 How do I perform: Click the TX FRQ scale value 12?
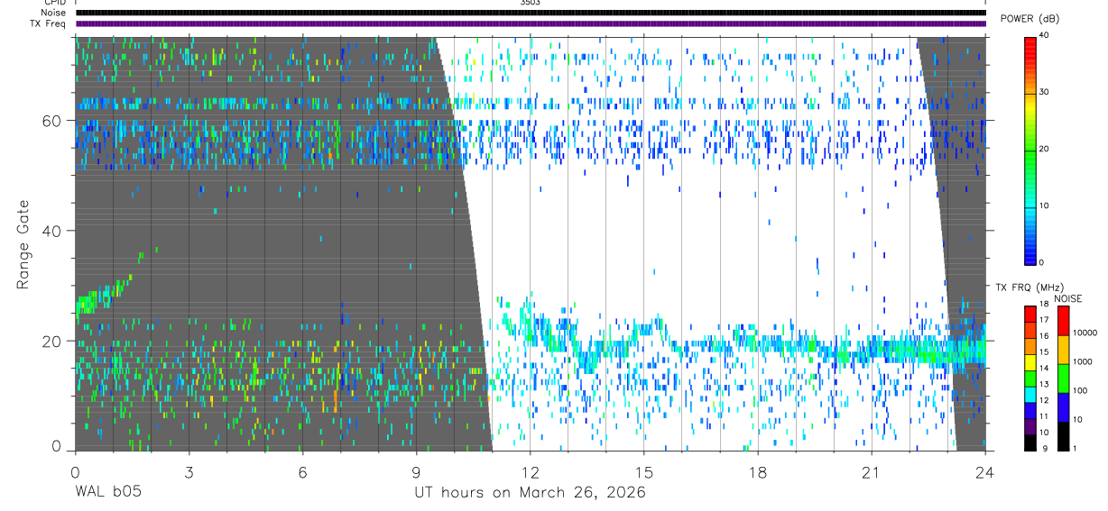1045,401
